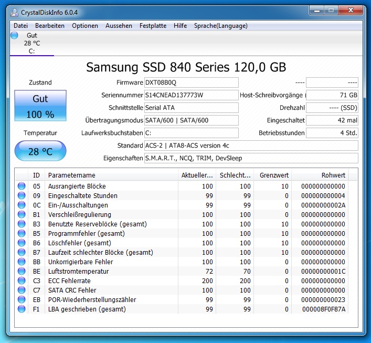Click worst value 70 in Luftstromtemperatur row
The height and width of the screenshot is (343, 371).
tap(247, 271)
